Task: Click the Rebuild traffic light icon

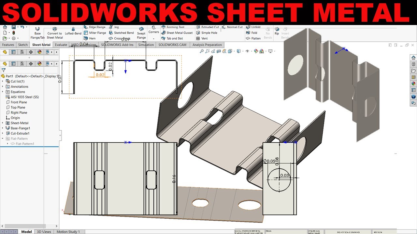Action: [x=13, y=33]
